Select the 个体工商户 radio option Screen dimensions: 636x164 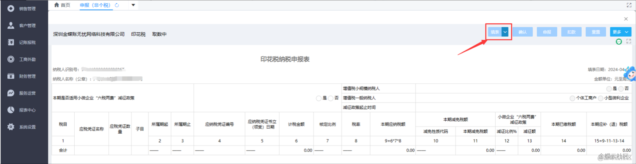point(572,98)
